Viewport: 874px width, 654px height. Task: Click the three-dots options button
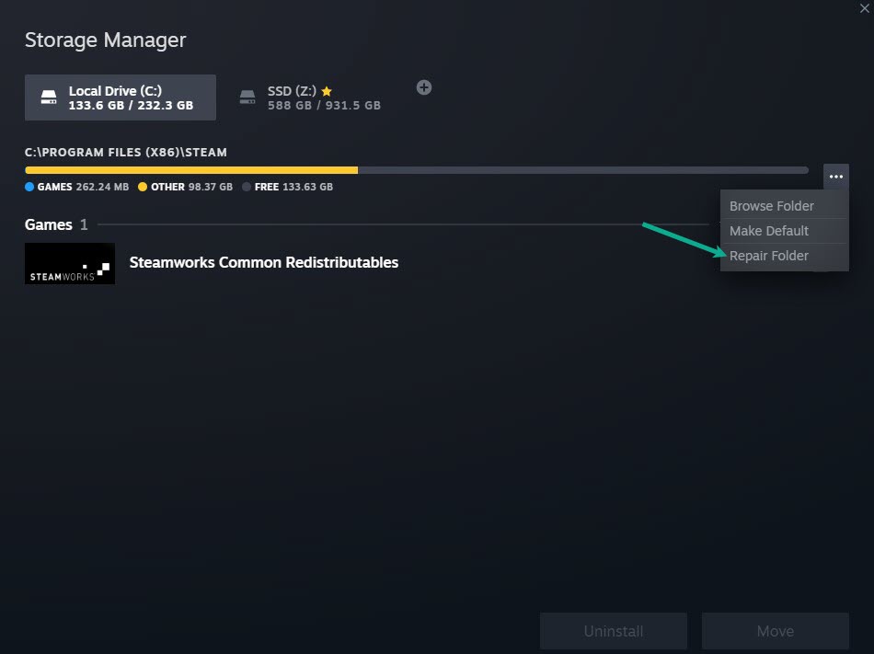pyautogui.click(x=836, y=177)
